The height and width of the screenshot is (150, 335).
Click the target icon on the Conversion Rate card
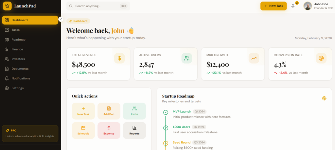[321, 58]
